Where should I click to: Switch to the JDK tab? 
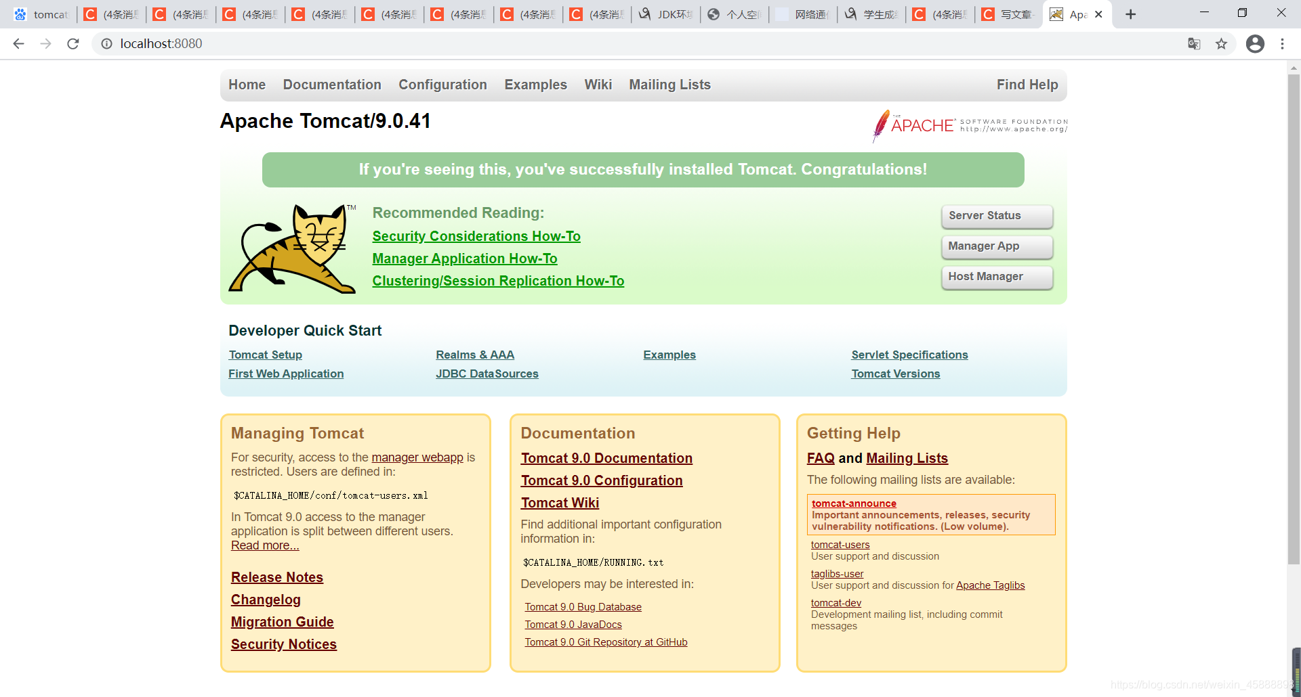667,14
